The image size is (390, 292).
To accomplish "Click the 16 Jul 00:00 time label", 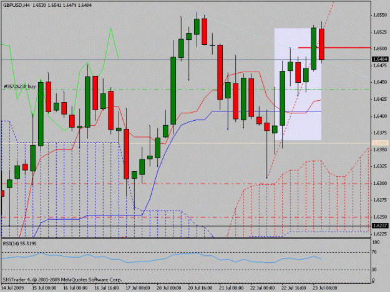I will (x=76, y=288).
